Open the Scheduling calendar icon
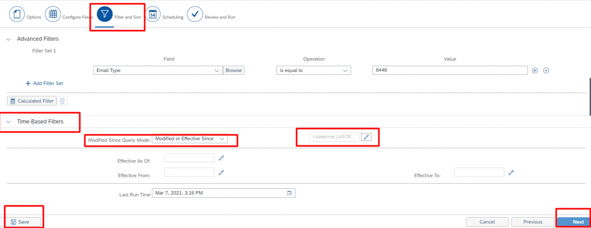The width and height of the screenshot is (591, 228). [x=152, y=14]
